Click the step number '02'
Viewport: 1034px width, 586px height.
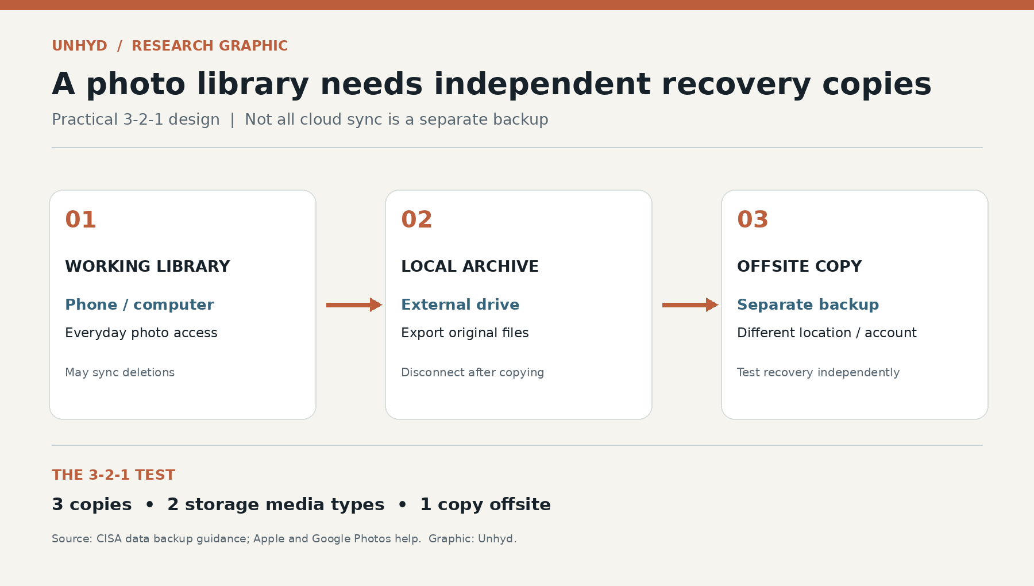416,219
